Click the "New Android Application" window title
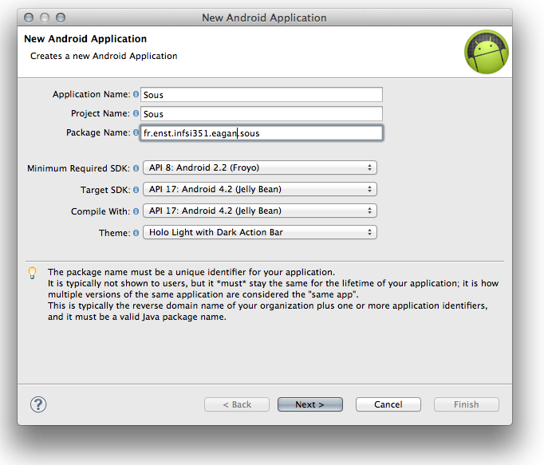The image size is (544, 465). pyautogui.click(x=264, y=18)
